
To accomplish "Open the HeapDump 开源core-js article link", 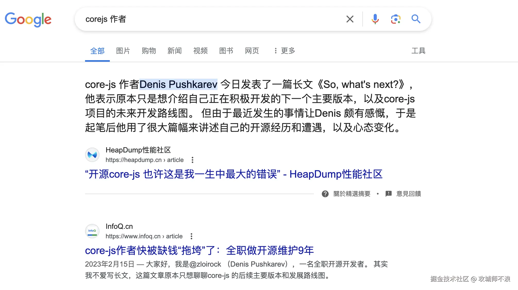I will click(x=233, y=174).
